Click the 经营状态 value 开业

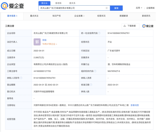tap(110, 42)
